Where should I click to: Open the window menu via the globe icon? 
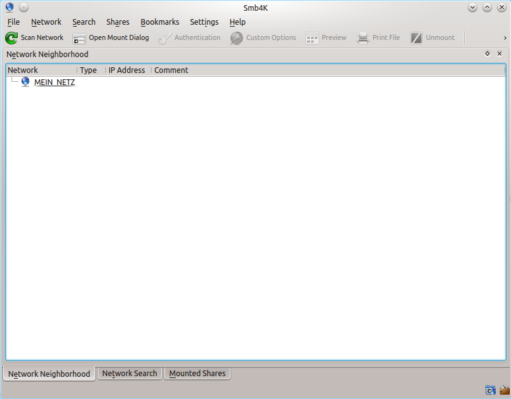coord(10,7)
